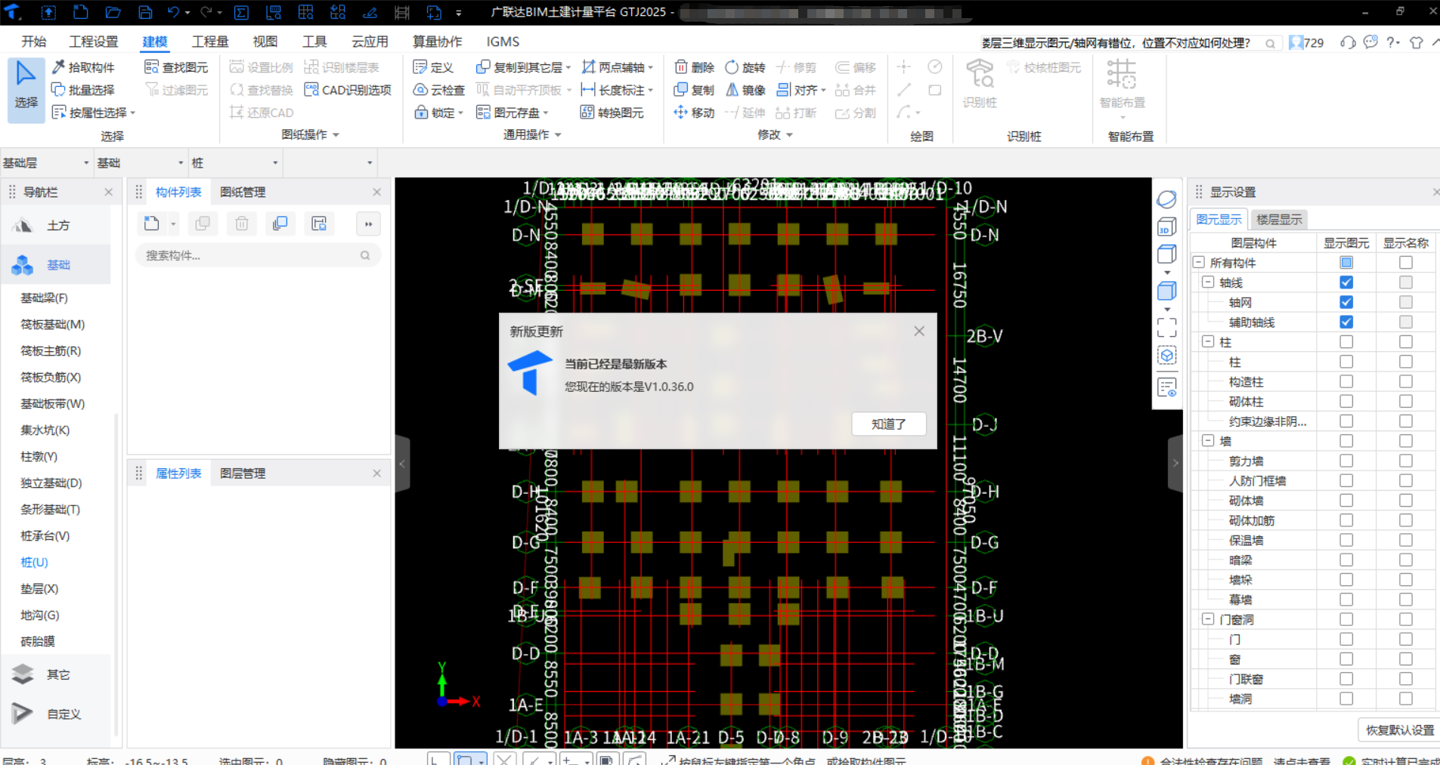Check 门 显示图元 checkbox
1440x765 pixels.
[1346, 639]
